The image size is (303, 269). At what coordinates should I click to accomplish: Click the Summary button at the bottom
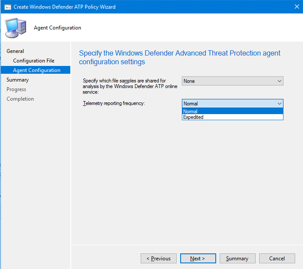click(x=237, y=259)
